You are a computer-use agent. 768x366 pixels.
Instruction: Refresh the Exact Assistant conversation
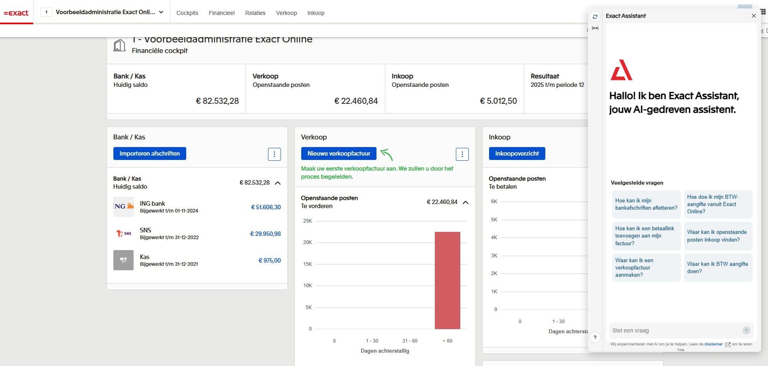click(595, 17)
